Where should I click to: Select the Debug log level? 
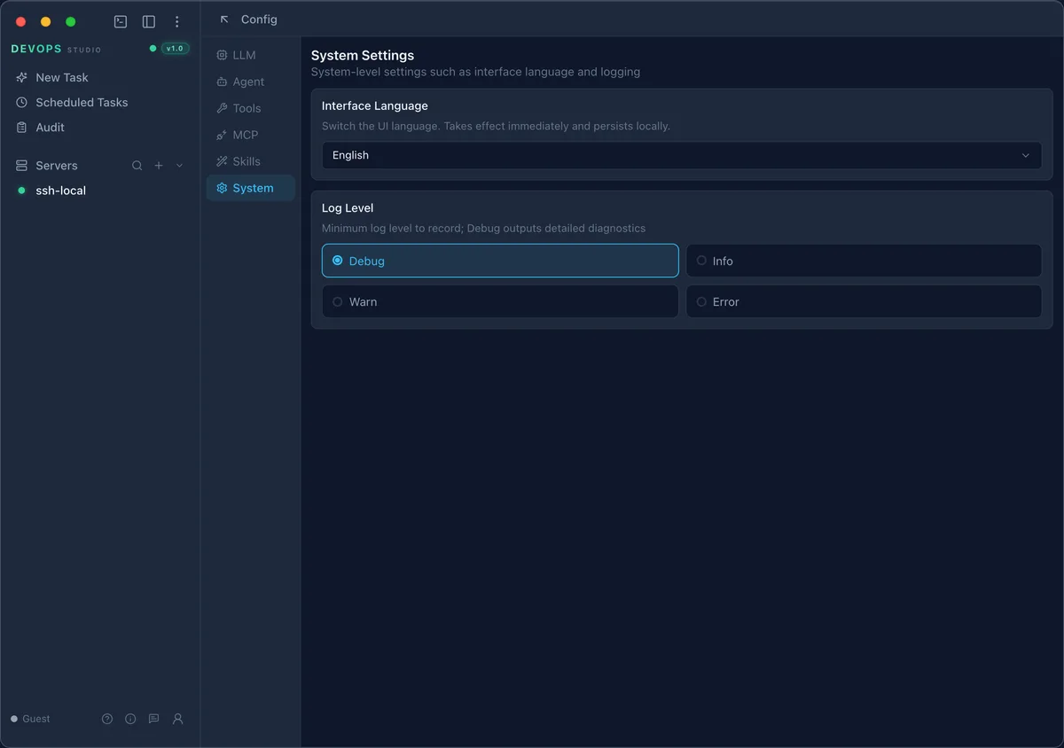(x=500, y=261)
